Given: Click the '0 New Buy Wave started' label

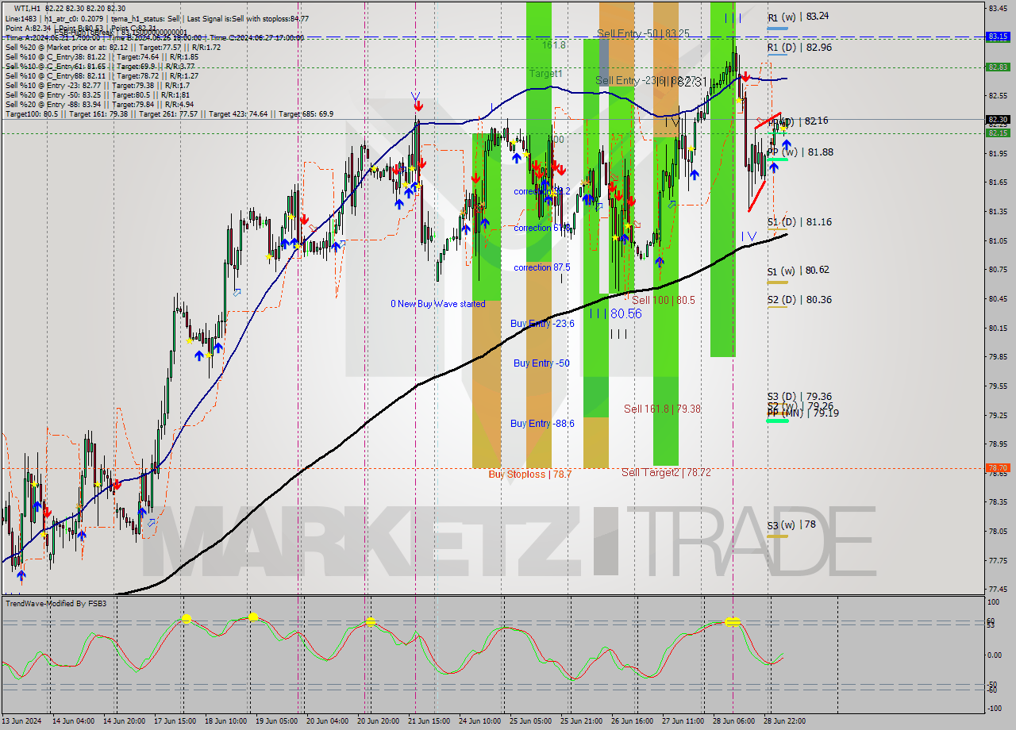Looking at the screenshot, I should point(437,304).
